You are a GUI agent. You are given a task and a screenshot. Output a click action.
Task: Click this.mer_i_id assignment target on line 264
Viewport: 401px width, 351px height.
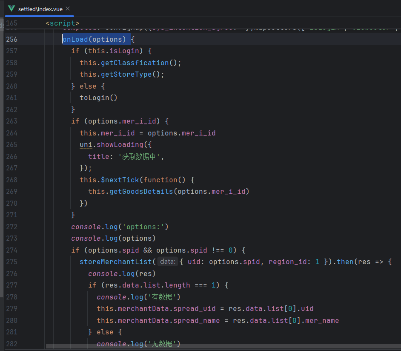pyautogui.click(x=107, y=133)
